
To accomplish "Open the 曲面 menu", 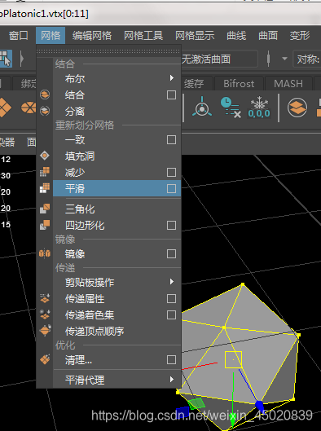I will (268, 36).
